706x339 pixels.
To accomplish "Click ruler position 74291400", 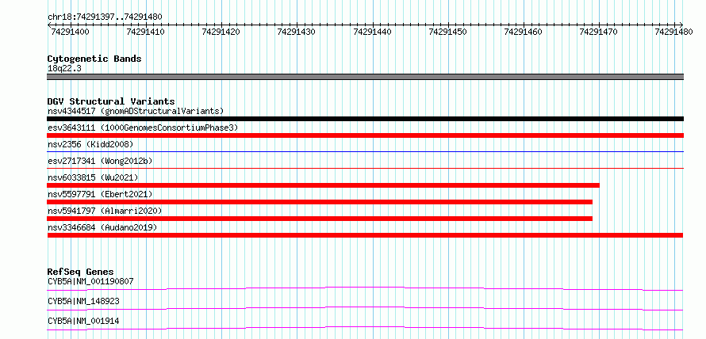I will 71,32.
